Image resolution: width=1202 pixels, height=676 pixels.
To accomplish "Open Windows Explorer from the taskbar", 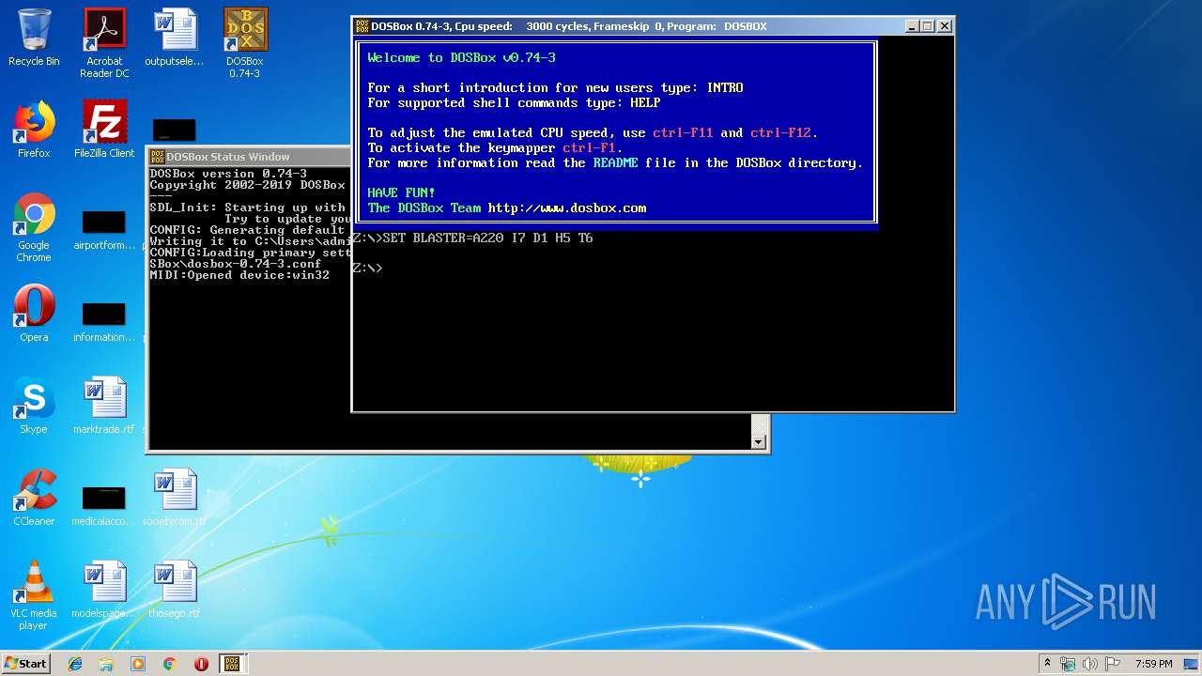I will click(x=106, y=664).
